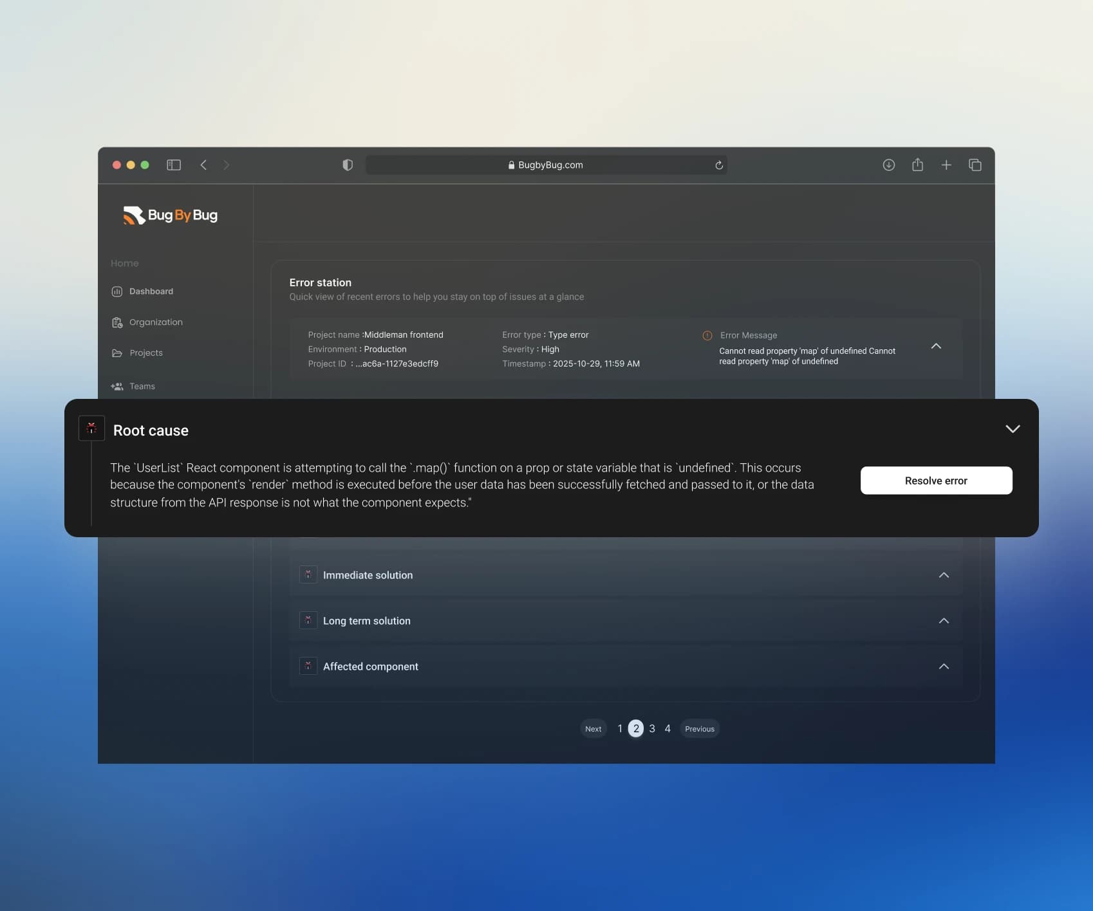Expand the Affected component section
The image size is (1093, 911).
coord(944,667)
